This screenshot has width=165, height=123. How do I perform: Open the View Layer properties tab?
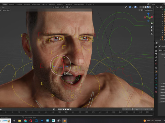(156, 57)
